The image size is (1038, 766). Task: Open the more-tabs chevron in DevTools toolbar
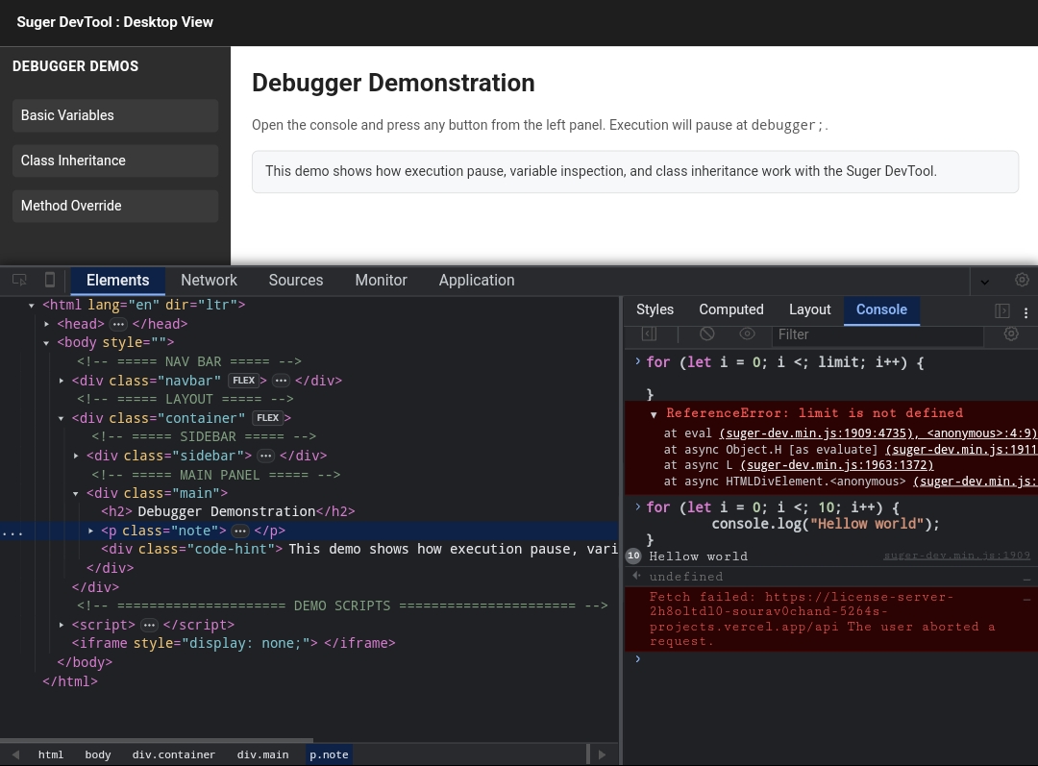tap(985, 282)
